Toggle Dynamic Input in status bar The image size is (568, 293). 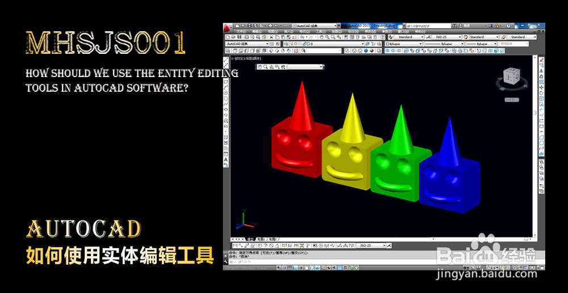328,267
